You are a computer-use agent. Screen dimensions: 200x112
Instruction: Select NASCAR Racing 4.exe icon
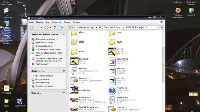click(x=74, y=110)
